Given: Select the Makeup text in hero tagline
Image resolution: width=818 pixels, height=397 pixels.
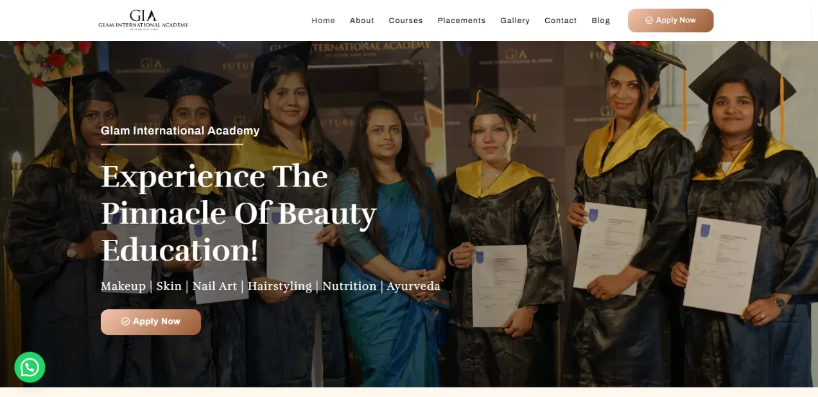Looking at the screenshot, I should pyautogui.click(x=123, y=286).
